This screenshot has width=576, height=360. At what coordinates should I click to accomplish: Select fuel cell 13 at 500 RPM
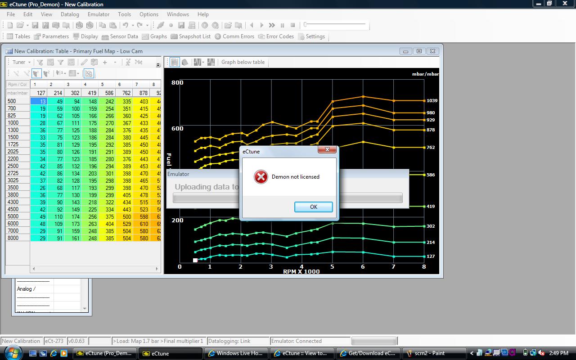pyautogui.click(x=39, y=101)
